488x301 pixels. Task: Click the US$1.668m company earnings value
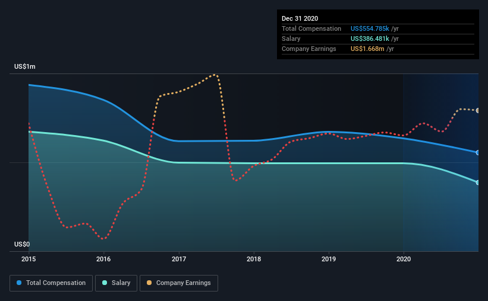(x=367, y=49)
